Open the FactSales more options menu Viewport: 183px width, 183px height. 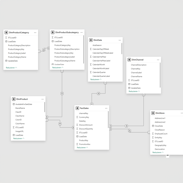(106, 108)
